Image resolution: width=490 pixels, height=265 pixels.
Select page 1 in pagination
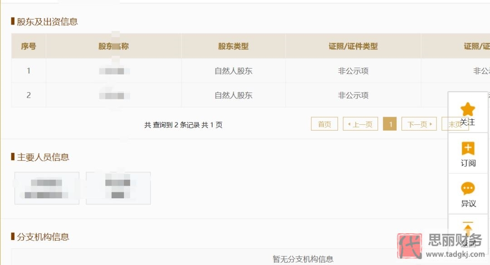point(390,123)
